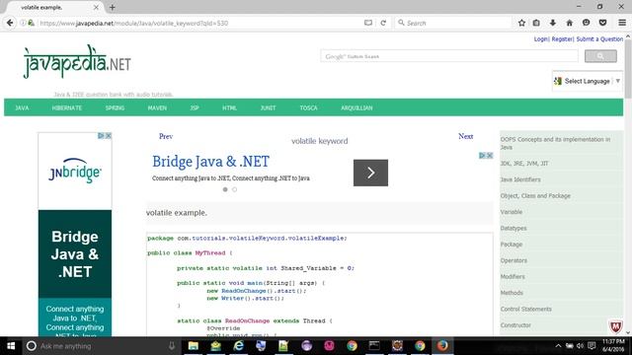Viewport: 632px width, 355px height.
Task: Click the Bridge Java & .NET ad headline
Action: pos(210,162)
